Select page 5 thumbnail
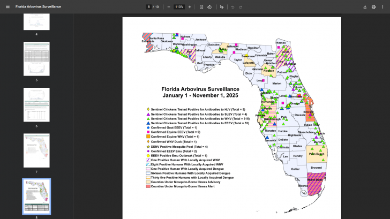The width and height of the screenshot is (390, 219). (36, 59)
